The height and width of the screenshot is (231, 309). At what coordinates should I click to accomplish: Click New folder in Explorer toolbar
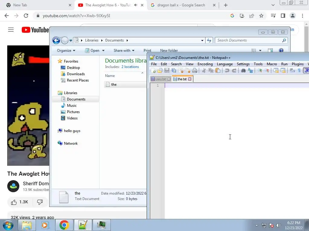click(x=169, y=51)
